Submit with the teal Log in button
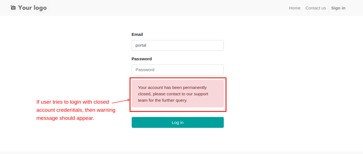Viewport: 363px width, 154px height. 177,122
